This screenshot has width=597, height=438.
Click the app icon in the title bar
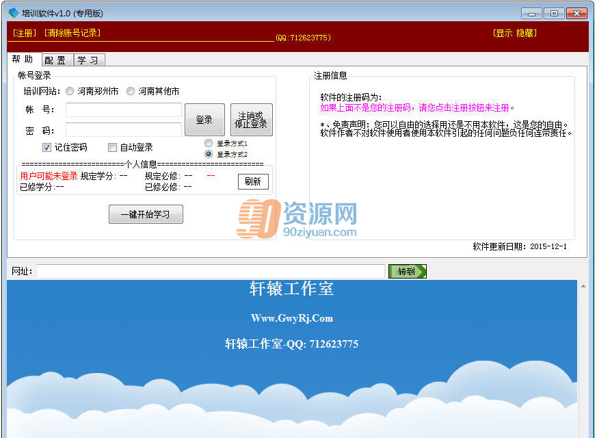[x=13, y=13]
